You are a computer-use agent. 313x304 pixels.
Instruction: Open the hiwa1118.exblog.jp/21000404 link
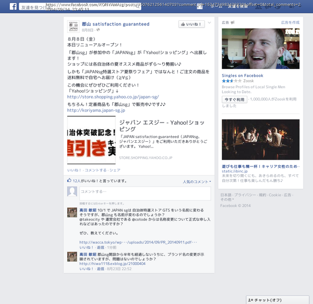coord(112,264)
